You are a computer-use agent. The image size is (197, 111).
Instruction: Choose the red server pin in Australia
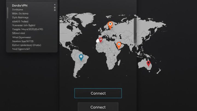click(x=149, y=64)
